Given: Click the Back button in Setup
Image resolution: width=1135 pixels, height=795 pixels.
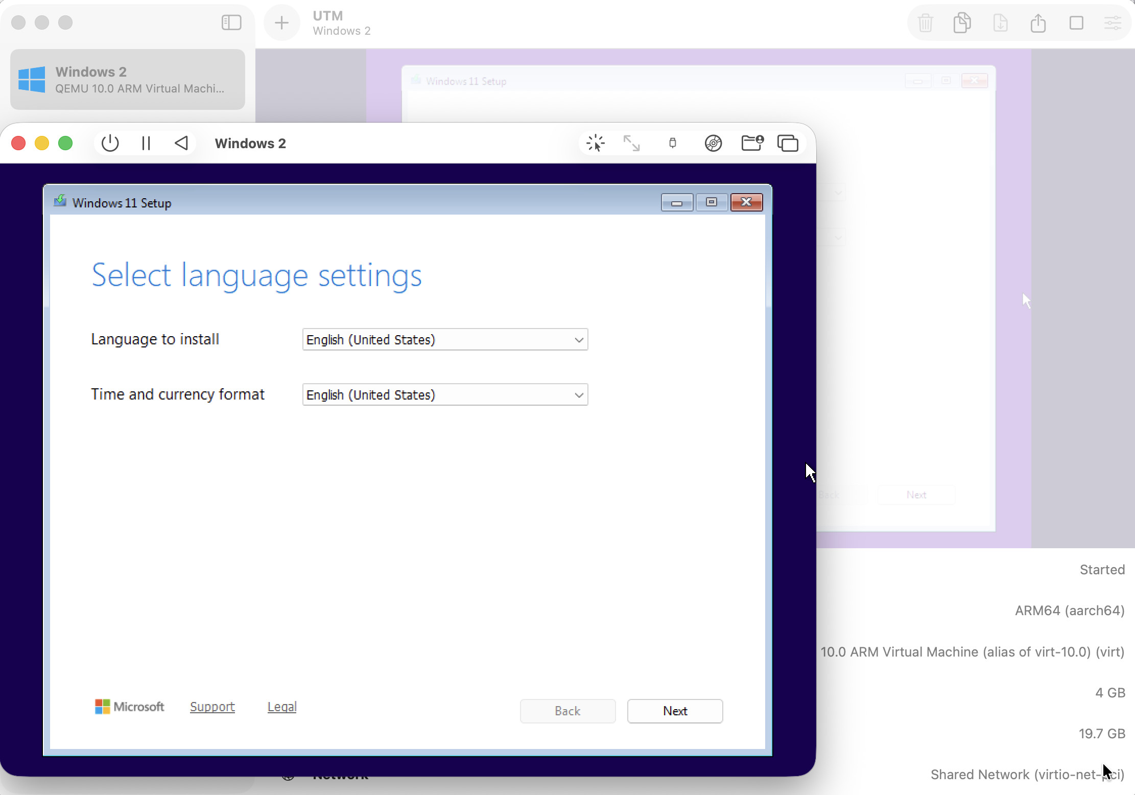Looking at the screenshot, I should [x=567, y=711].
